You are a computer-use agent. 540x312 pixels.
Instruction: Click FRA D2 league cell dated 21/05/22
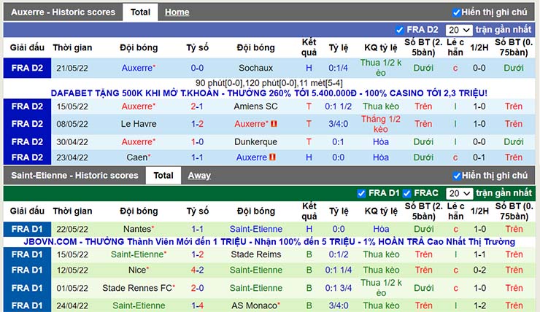(x=27, y=68)
